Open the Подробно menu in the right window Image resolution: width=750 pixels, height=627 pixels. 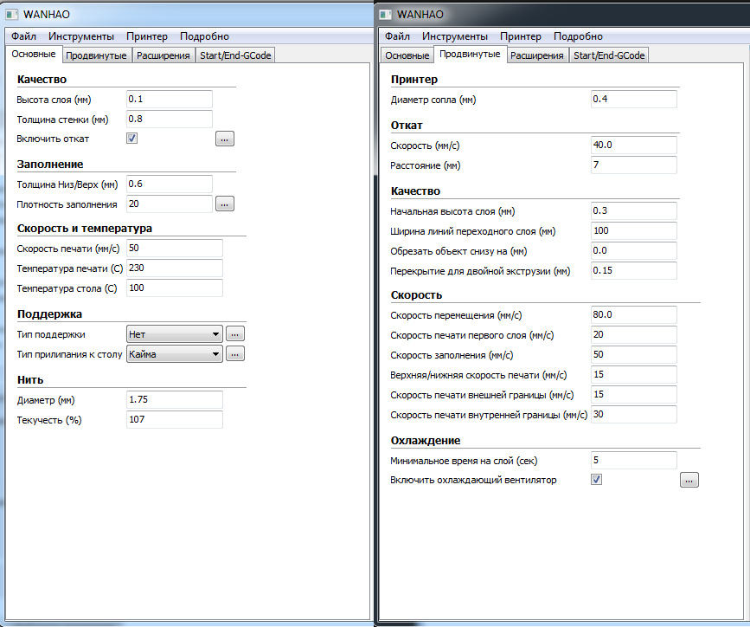click(578, 36)
